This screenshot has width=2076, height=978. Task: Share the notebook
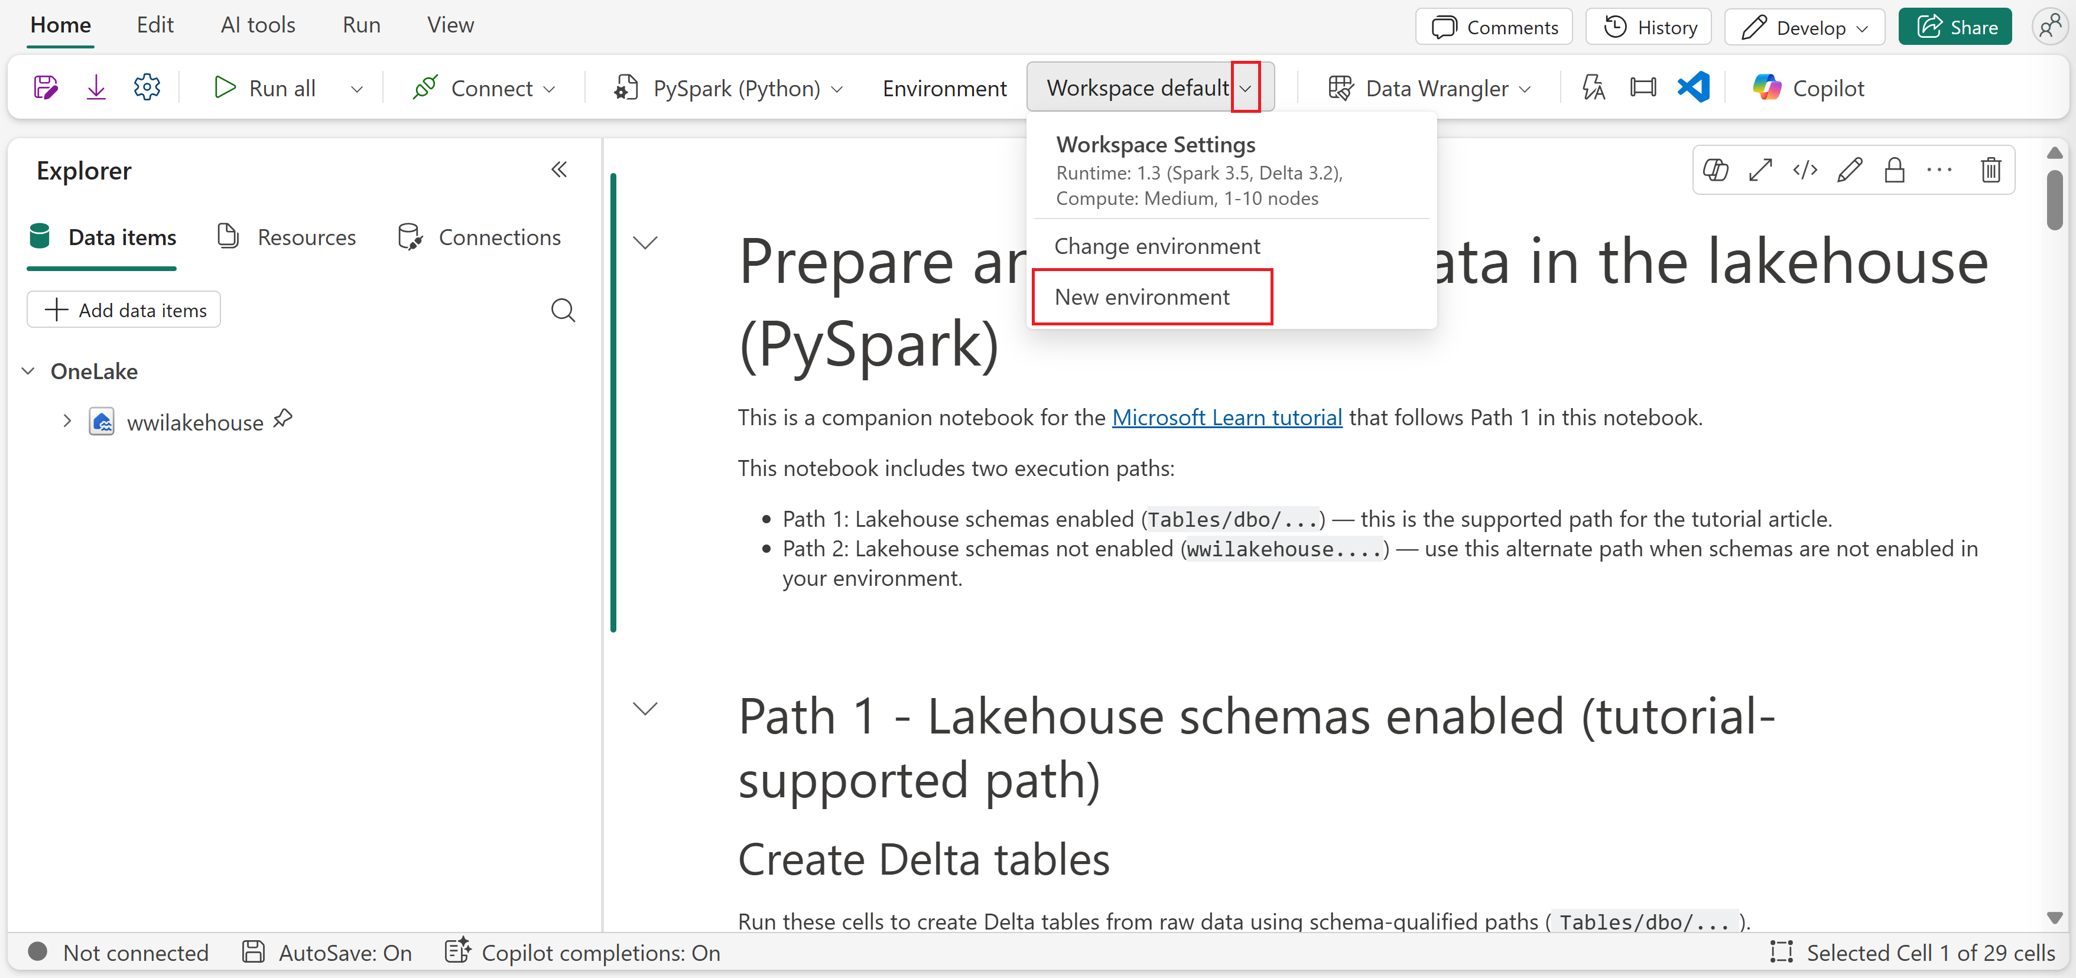[x=1955, y=27]
